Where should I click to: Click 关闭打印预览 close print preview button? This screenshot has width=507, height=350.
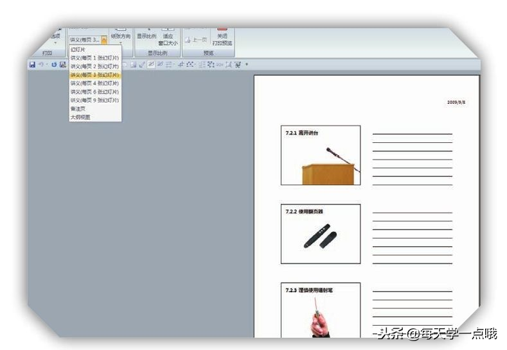pyautogui.click(x=222, y=38)
